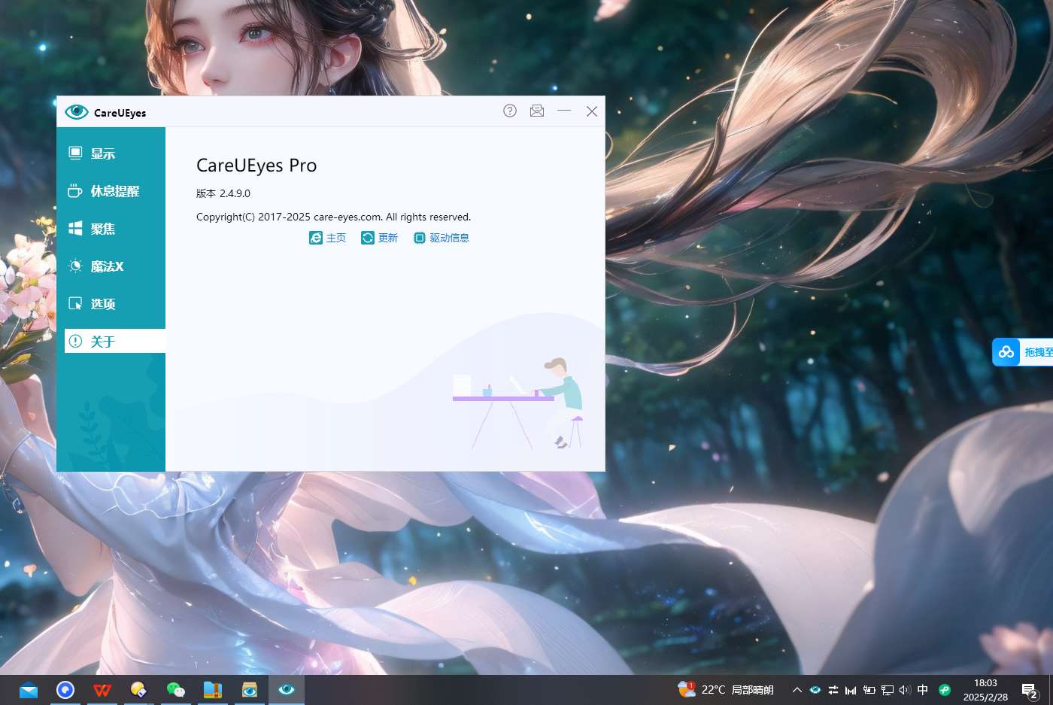
Task: Open the 驱动信息 driver info link
Action: click(x=442, y=238)
